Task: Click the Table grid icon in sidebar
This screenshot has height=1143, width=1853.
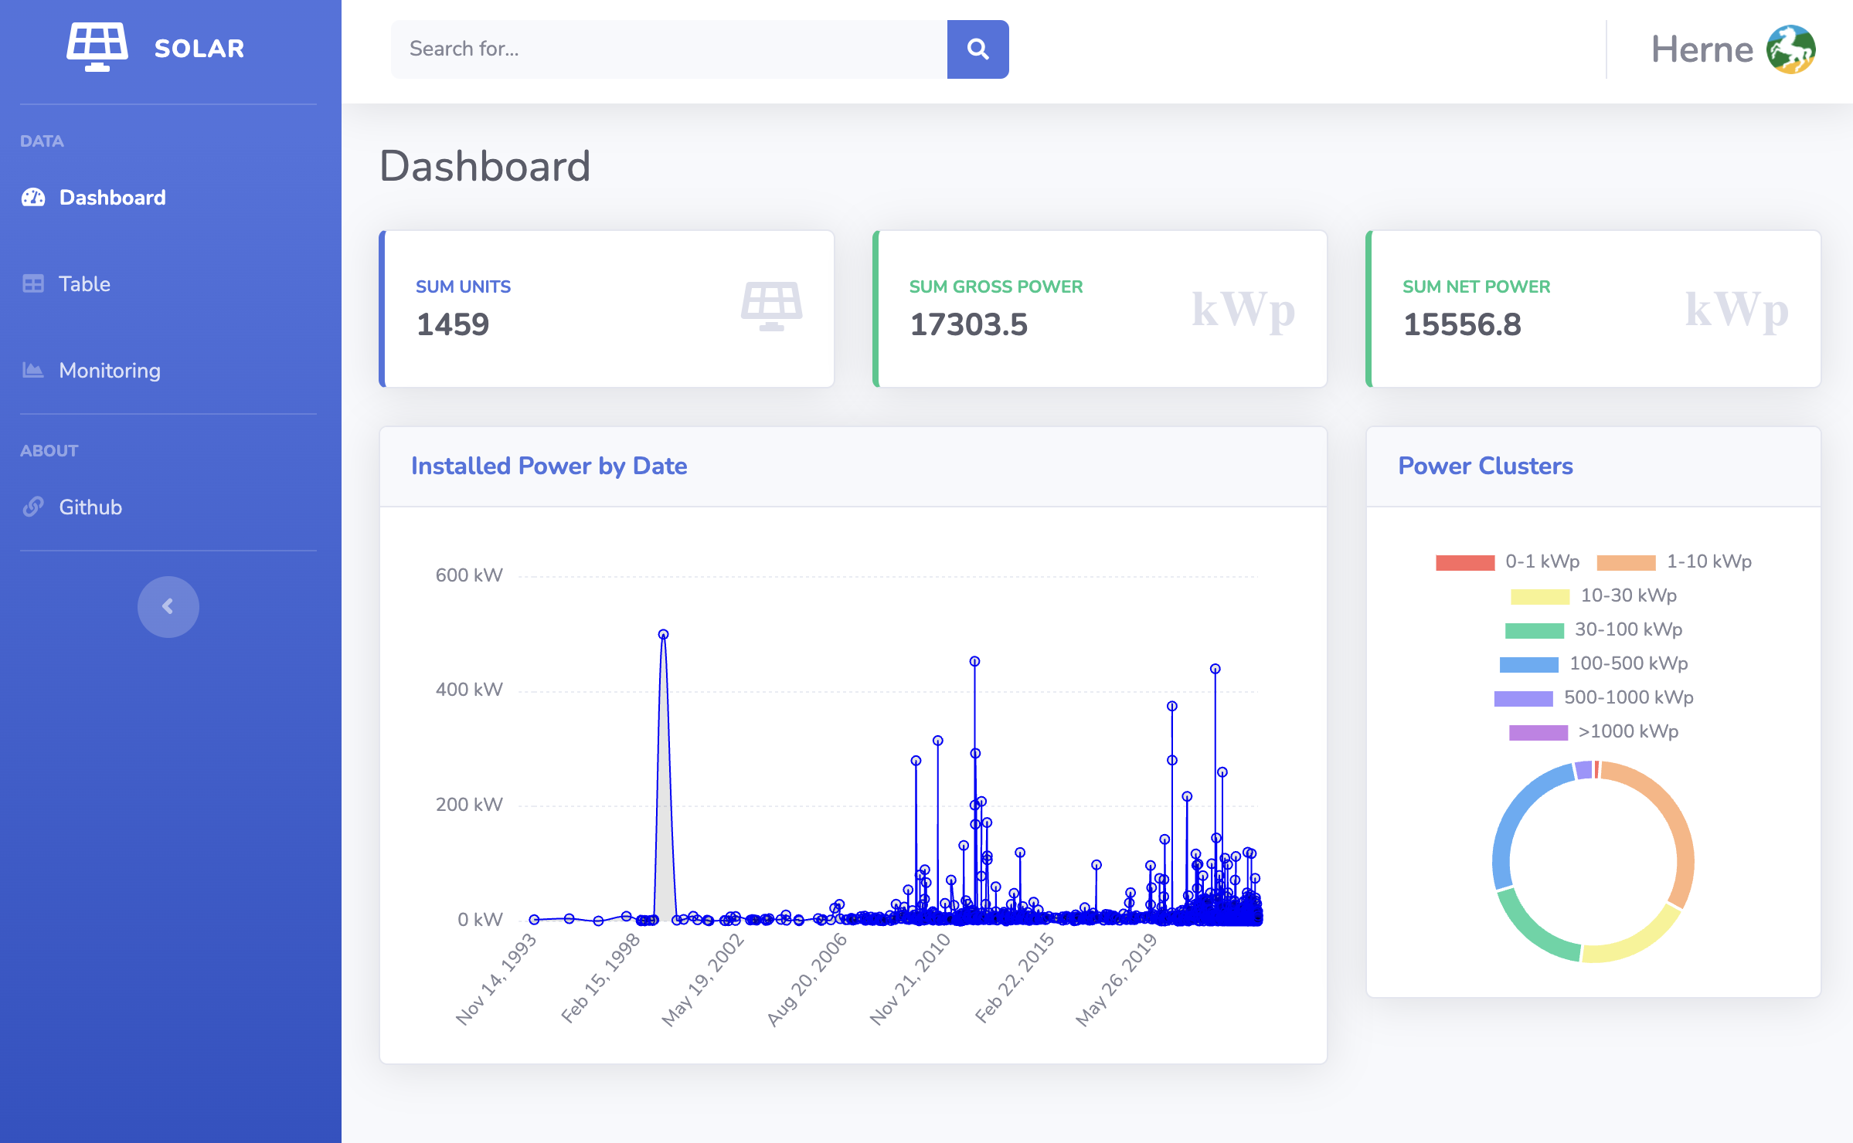Action: (33, 284)
